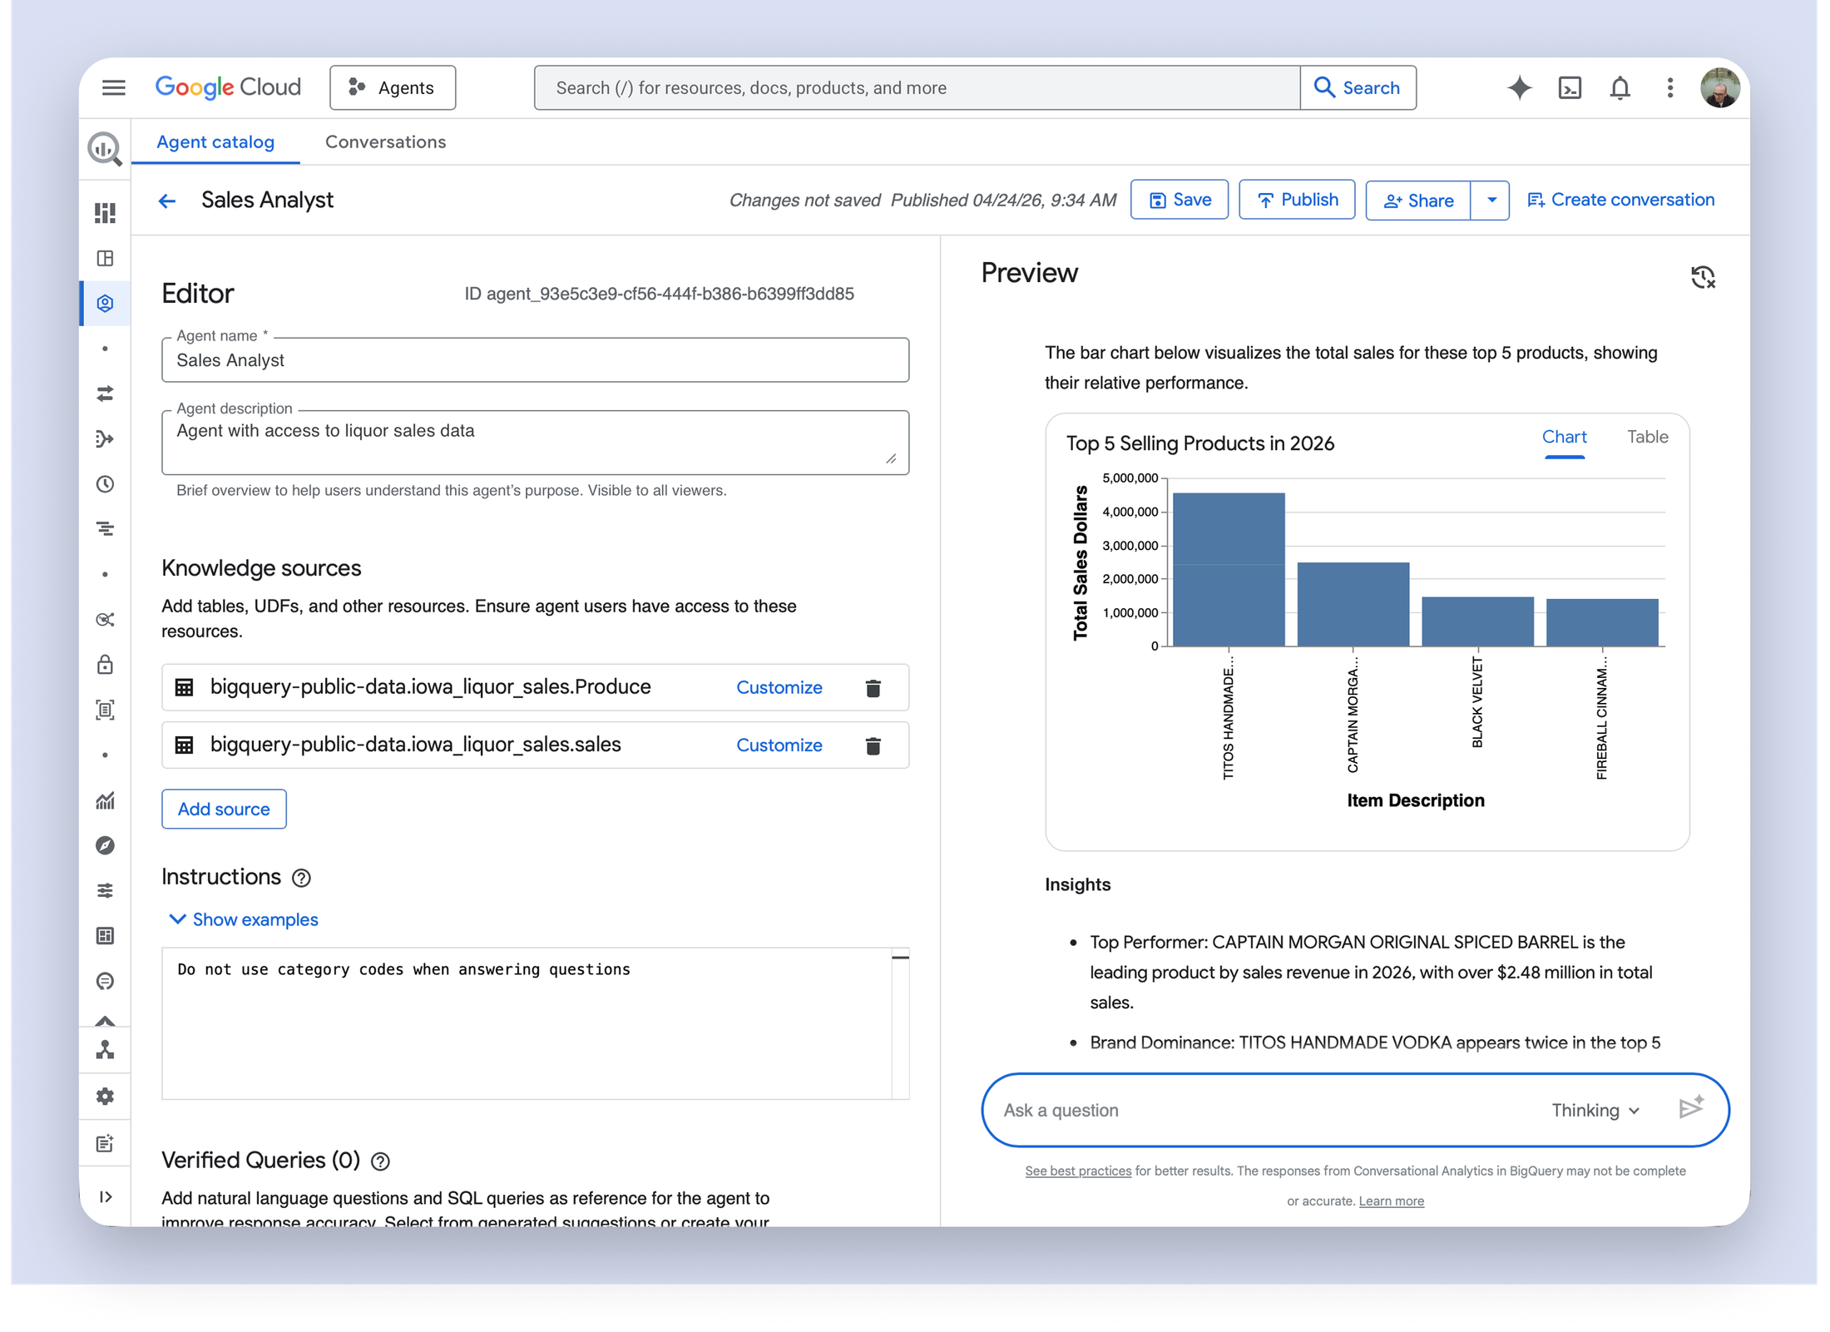Open the dashboard tiles sidebar icon
The height and width of the screenshot is (1332, 1830).
(x=105, y=213)
